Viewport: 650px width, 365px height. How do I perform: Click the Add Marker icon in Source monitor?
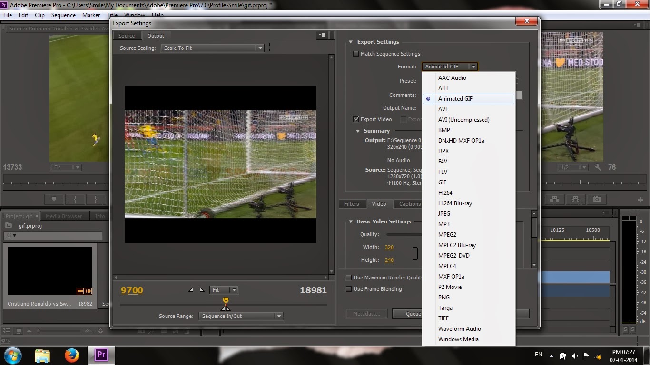point(54,199)
